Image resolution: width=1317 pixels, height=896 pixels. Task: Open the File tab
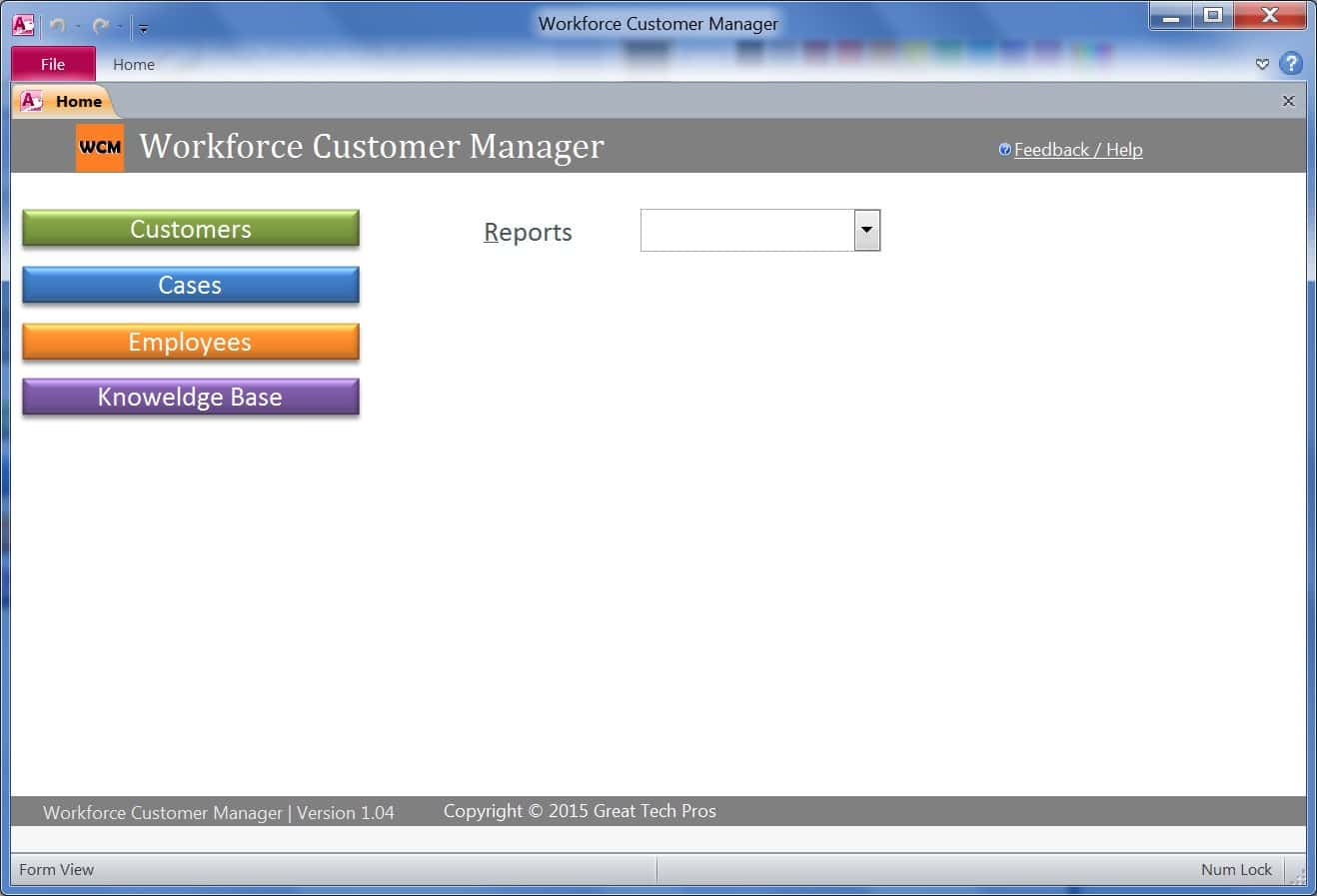point(53,64)
